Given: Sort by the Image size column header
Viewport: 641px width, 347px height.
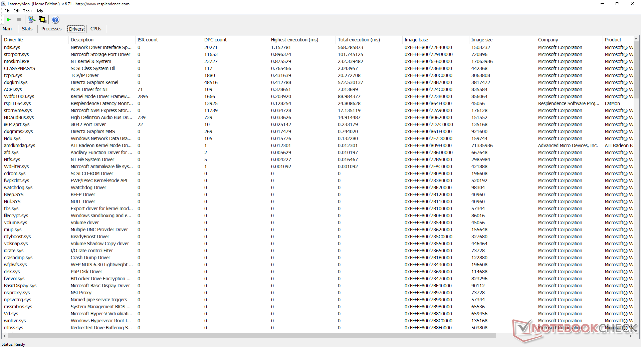Looking at the screenshot, I should pos(502,40).
